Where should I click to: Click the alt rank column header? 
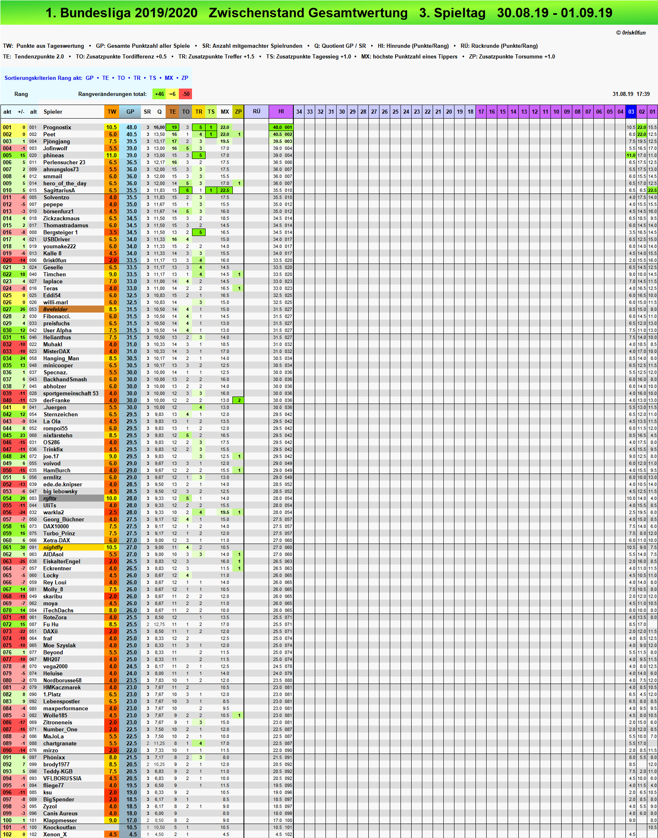pyautogui.click(x=33, y=112)
